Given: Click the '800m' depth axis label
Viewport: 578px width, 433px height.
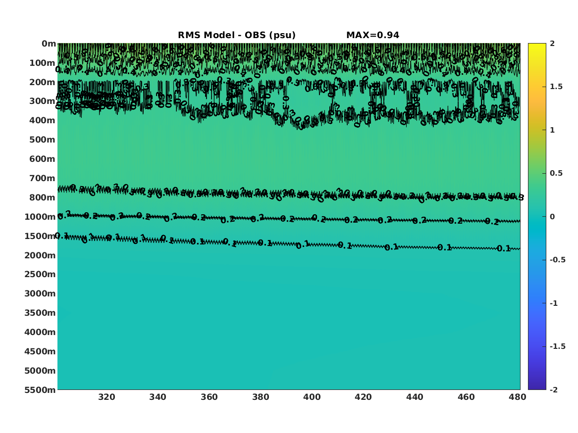Looking at the screenshot, I should tap(43, 197).
